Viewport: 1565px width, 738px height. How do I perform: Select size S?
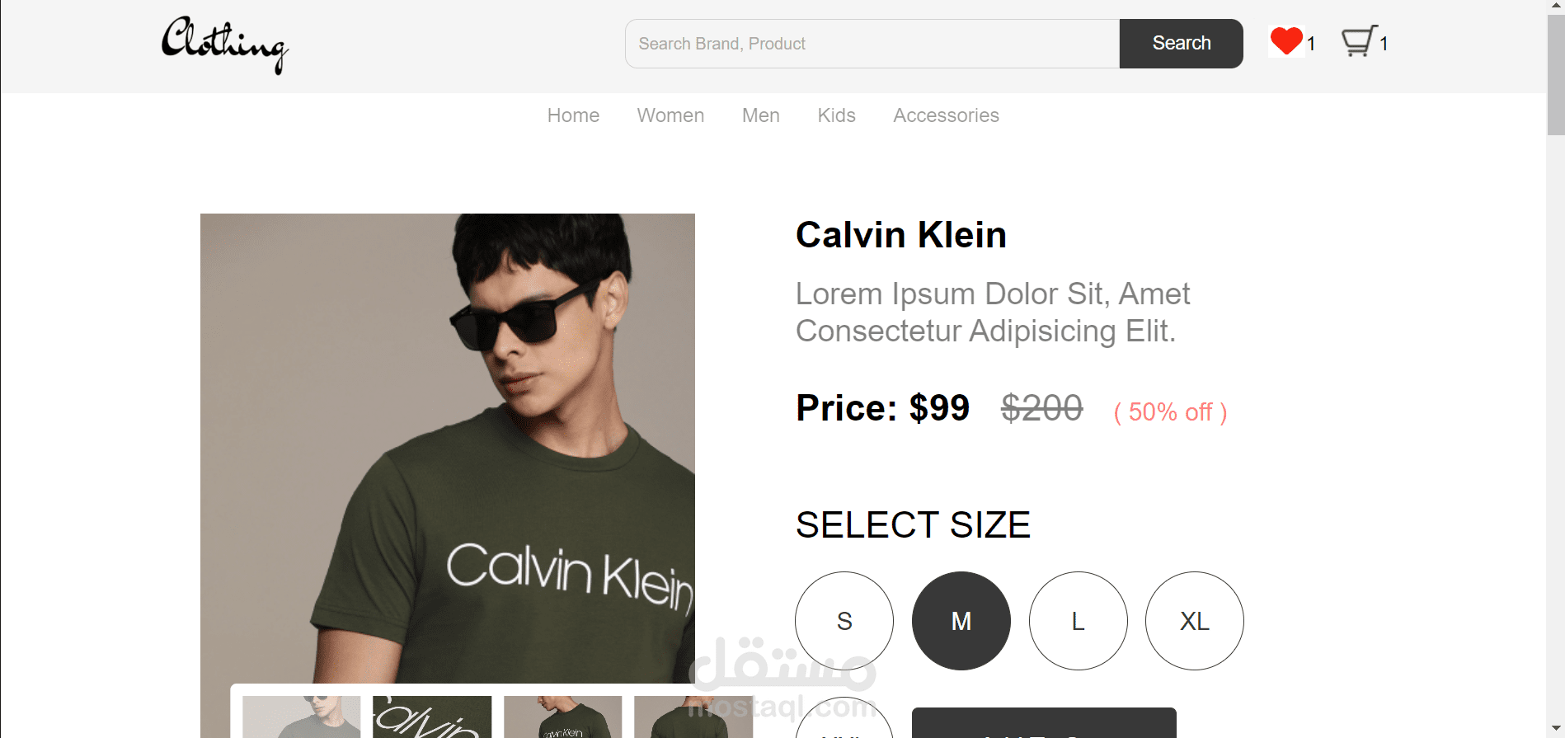844,621
